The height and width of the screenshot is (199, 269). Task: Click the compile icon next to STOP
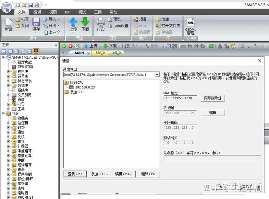click(x=77, y=46)
